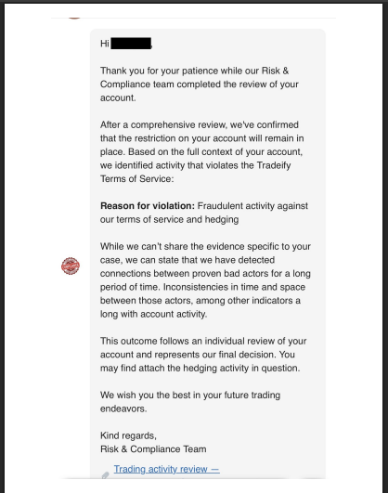Click the 'While we can't share the evidence' paragraph

tap(205, 280)
